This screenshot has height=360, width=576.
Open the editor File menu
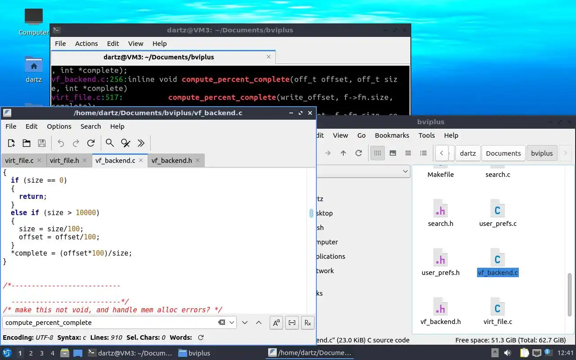[x=11, y=126]
